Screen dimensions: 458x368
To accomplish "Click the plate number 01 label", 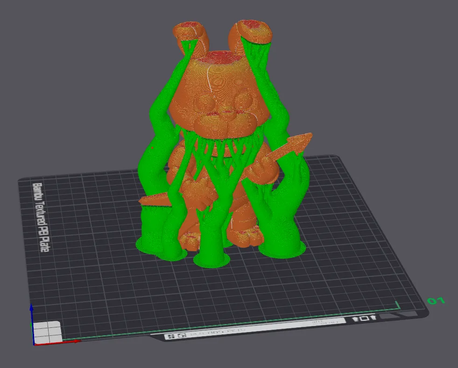I will click(436, 301).
